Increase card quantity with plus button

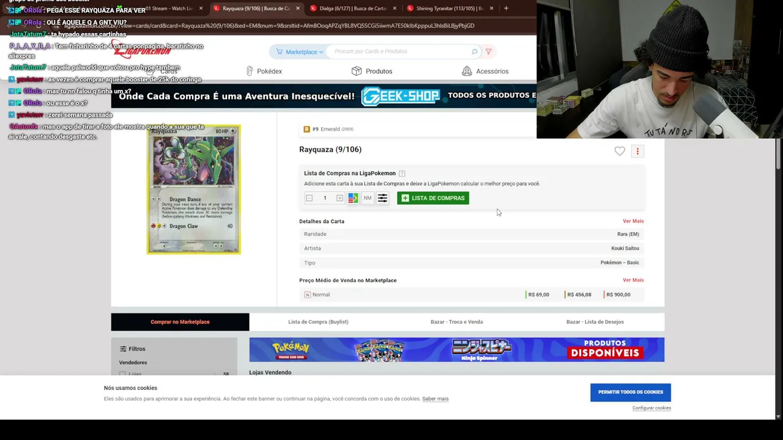[x=340, y=198]
